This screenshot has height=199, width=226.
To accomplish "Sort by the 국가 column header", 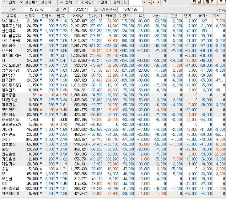I will pyautogui.click(x=205, y=16).
